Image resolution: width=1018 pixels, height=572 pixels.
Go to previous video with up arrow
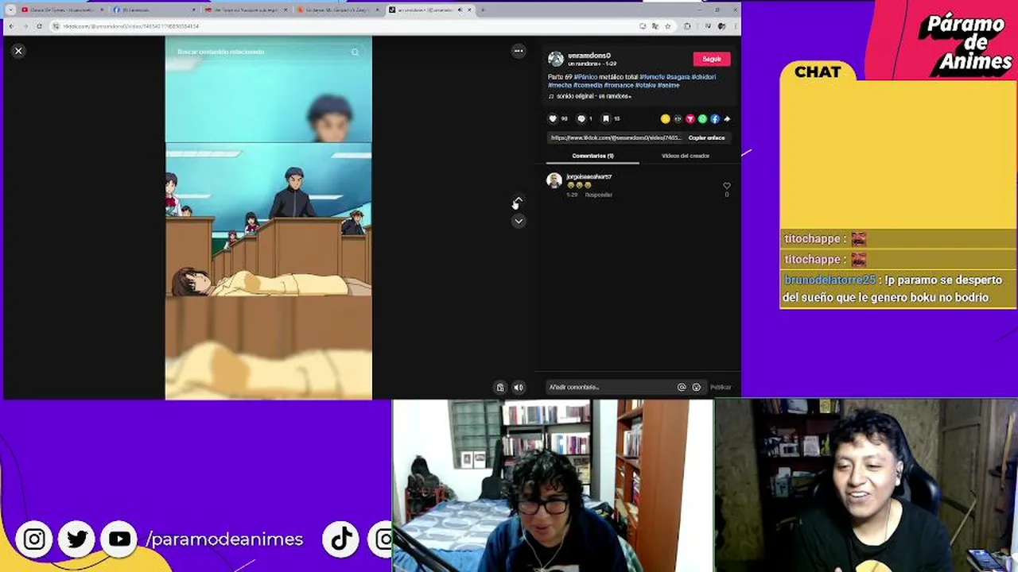tap(519, 202)
